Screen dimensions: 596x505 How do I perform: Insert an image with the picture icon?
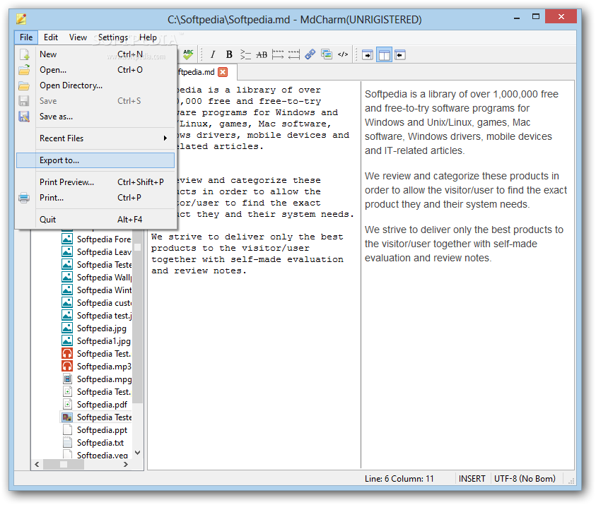(x=327, y=54)
